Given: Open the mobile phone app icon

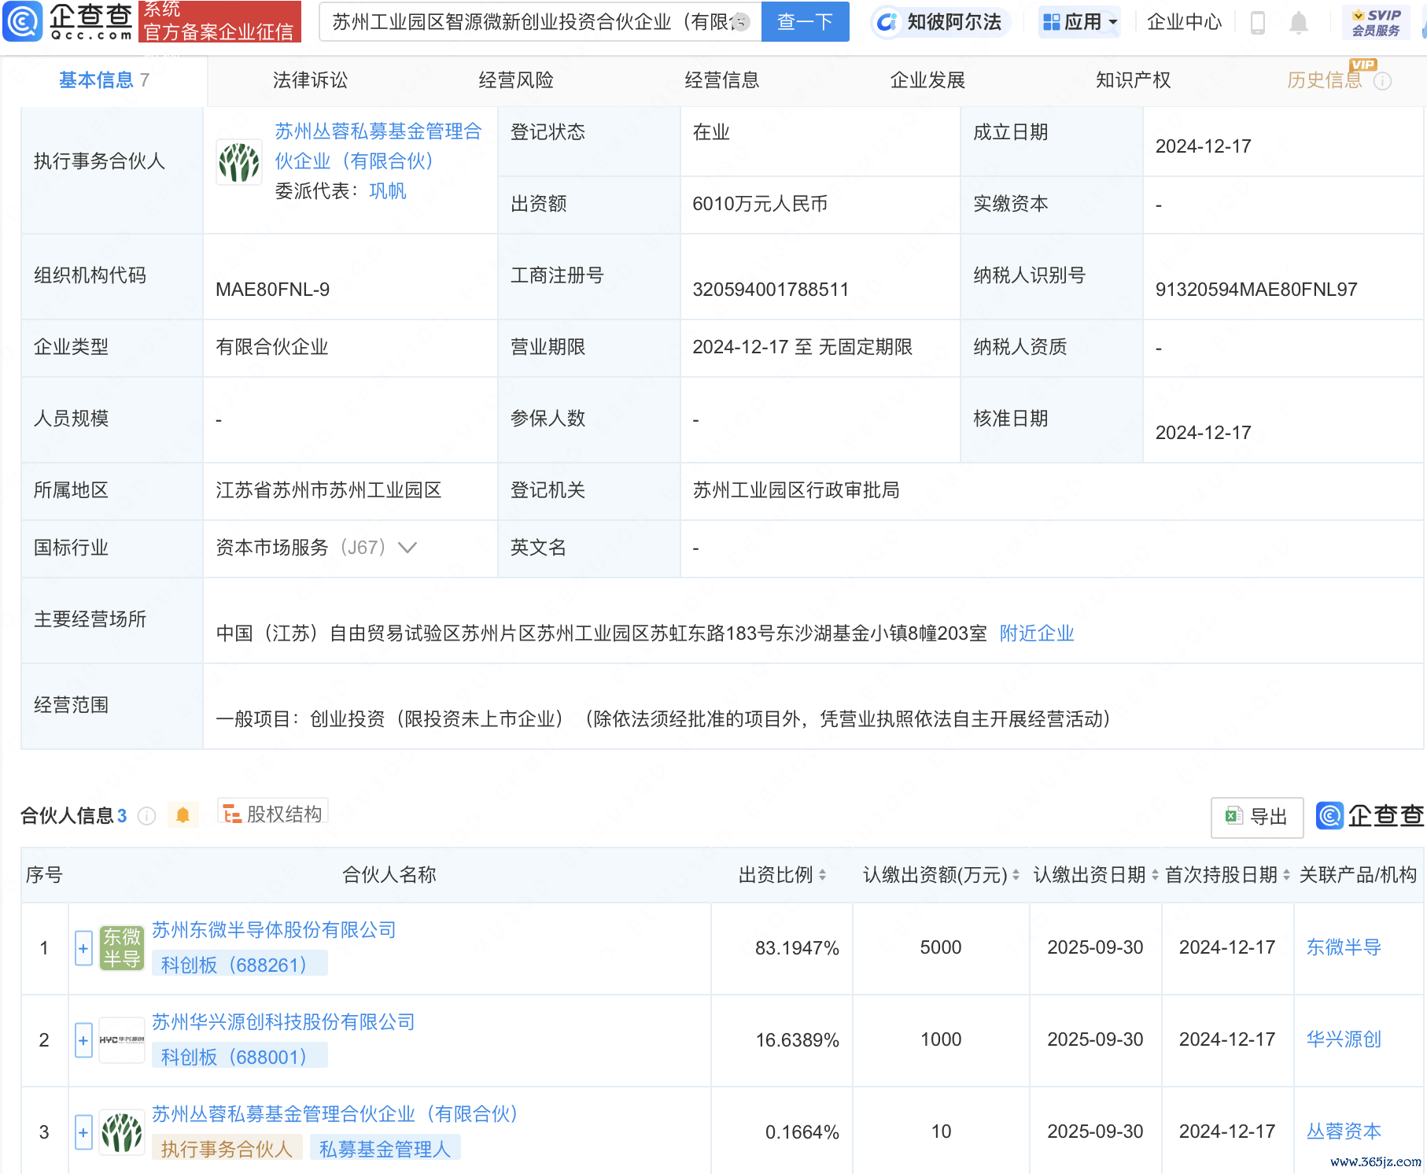Looking at the screenshot, I should [1257, 23].
